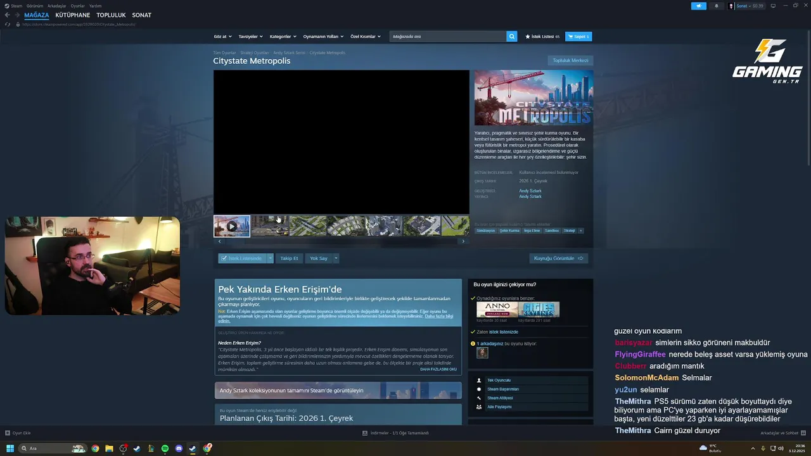
Task: Go forward with the forward arrow
Action: pos(17,15)
